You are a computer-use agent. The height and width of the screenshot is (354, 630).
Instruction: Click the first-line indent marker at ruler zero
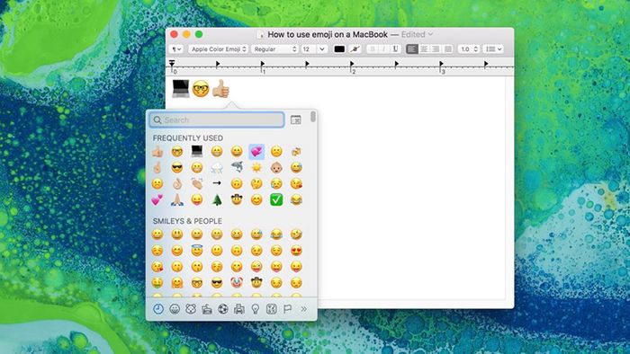click(x=172, y=63)
